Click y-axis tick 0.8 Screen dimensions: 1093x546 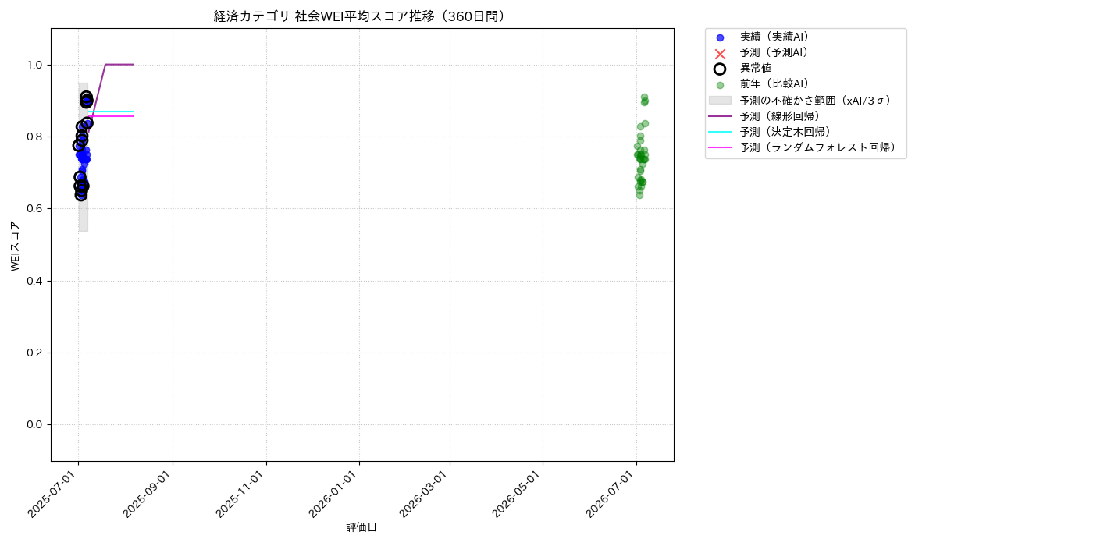coord(36,136)
